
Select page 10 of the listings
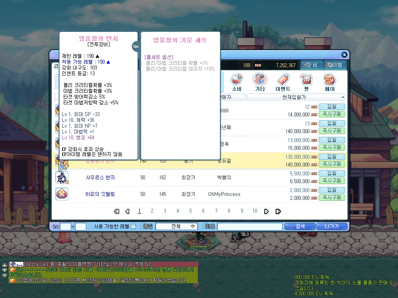[x=255, y=211]
